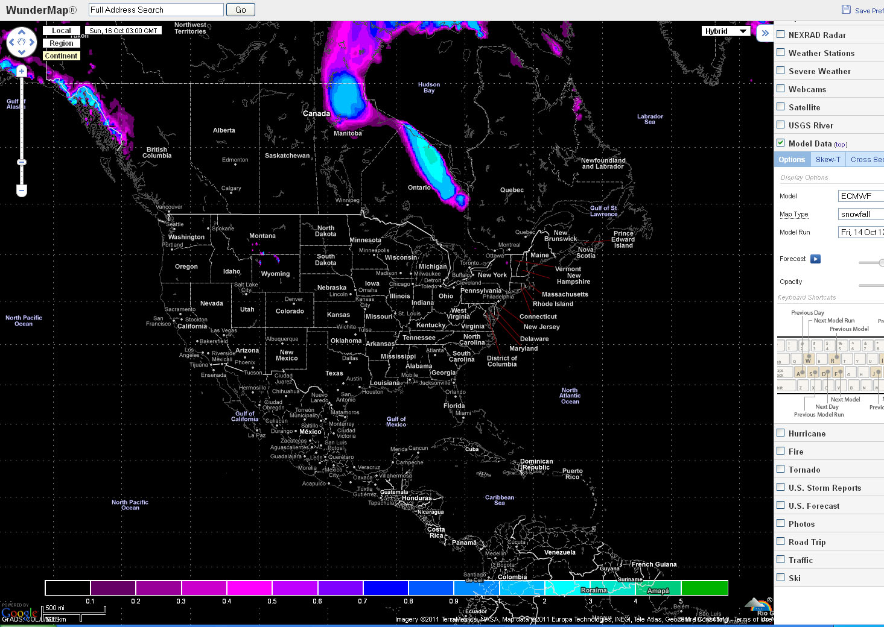The height and width of the screenshot is (627, 884).
Task: Click the 'Display Options' heading
Action: (804, 178)
